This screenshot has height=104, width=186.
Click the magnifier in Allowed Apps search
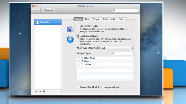coord(113,53)
